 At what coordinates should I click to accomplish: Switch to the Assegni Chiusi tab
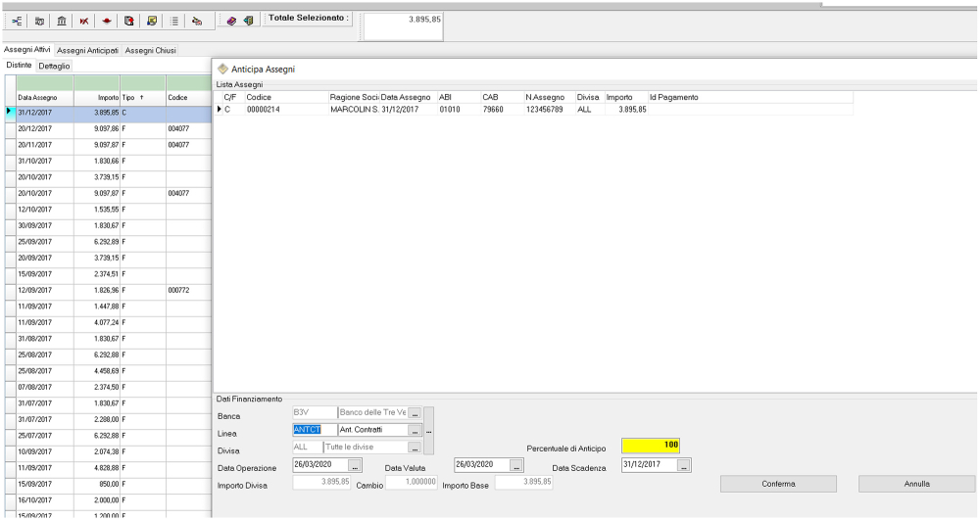151,50
